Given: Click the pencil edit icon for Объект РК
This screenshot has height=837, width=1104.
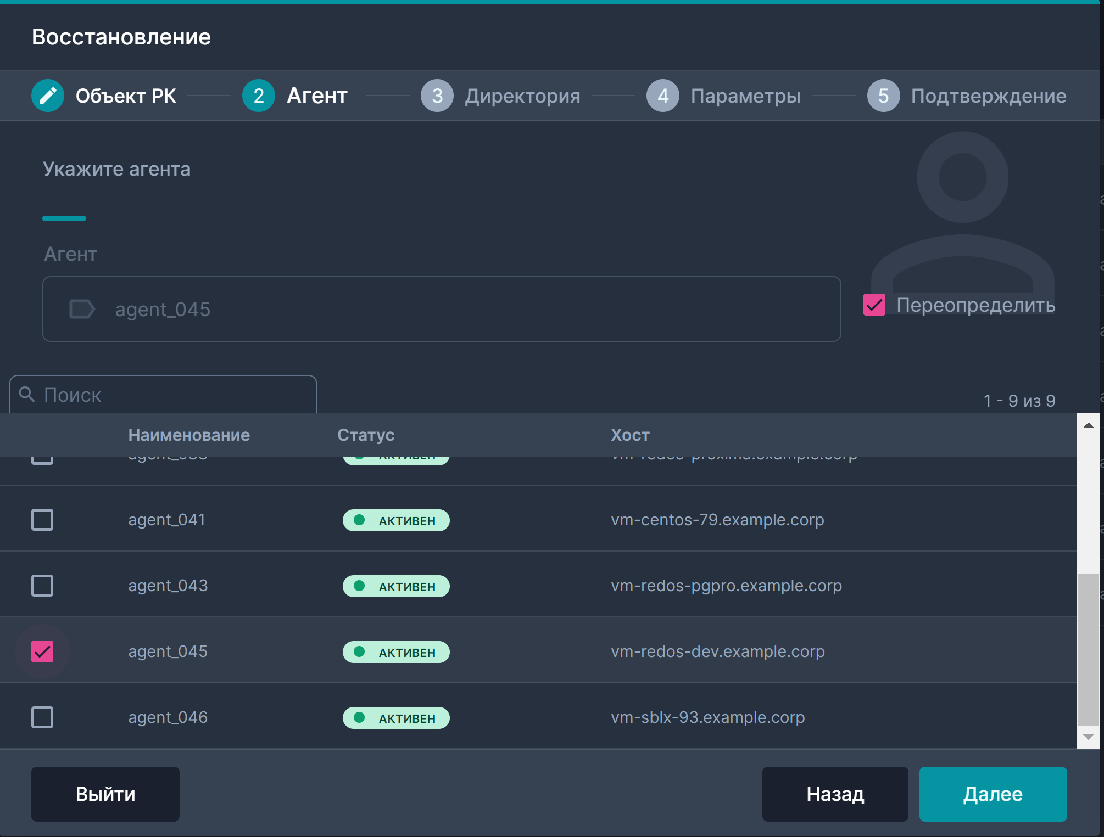Looking at the screenshot, I should tap(48, 96).
